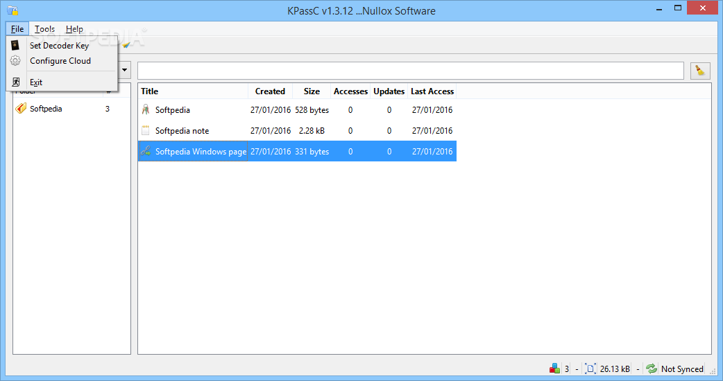Click the folder count 3 next to Softpedia
The image size is (723, 381).
coord(108,109)
